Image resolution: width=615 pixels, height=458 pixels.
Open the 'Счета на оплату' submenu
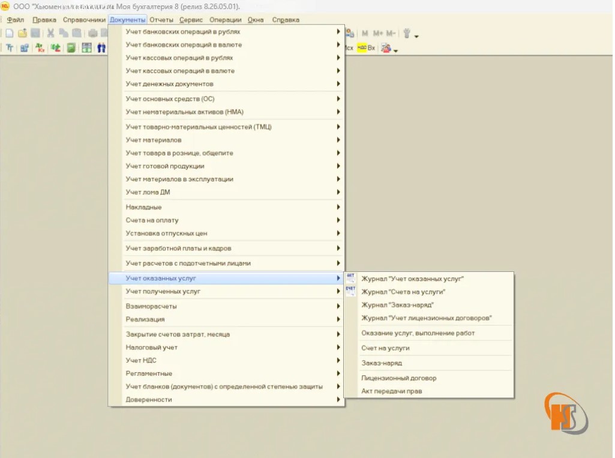[226, 220]
